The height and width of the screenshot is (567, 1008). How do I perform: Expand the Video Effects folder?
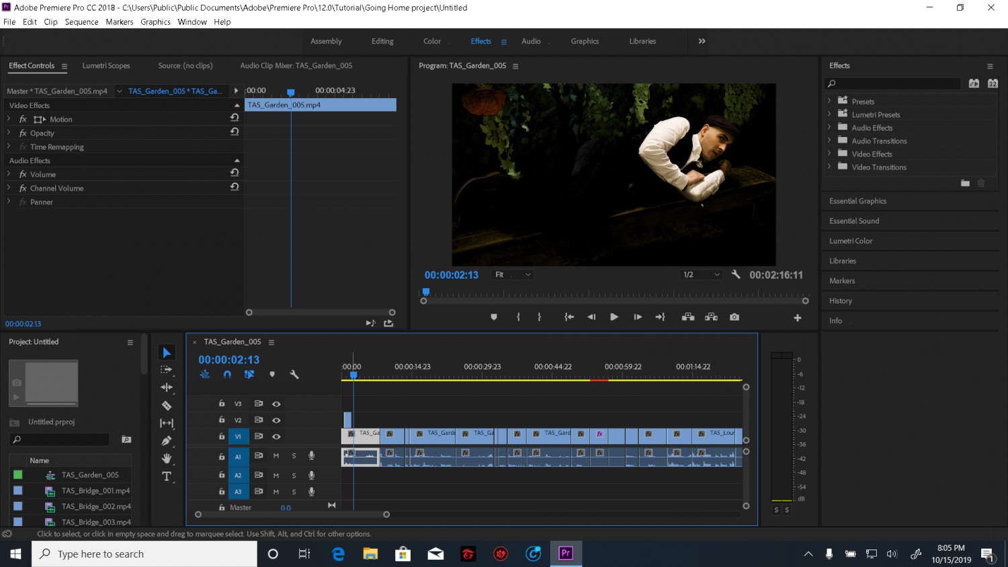point(829,154)
